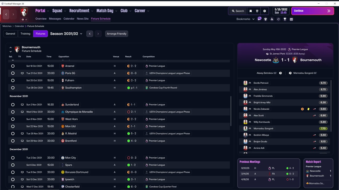This screenshot has width=339, height=190.
Task: Click the Arsenal club badge icon
Action: point(63,66)
